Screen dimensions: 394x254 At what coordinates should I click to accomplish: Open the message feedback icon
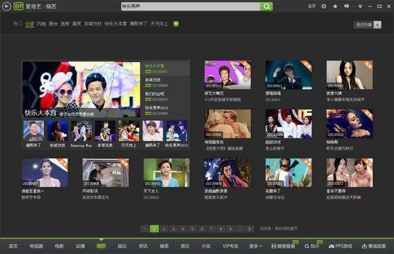[345, 6]
